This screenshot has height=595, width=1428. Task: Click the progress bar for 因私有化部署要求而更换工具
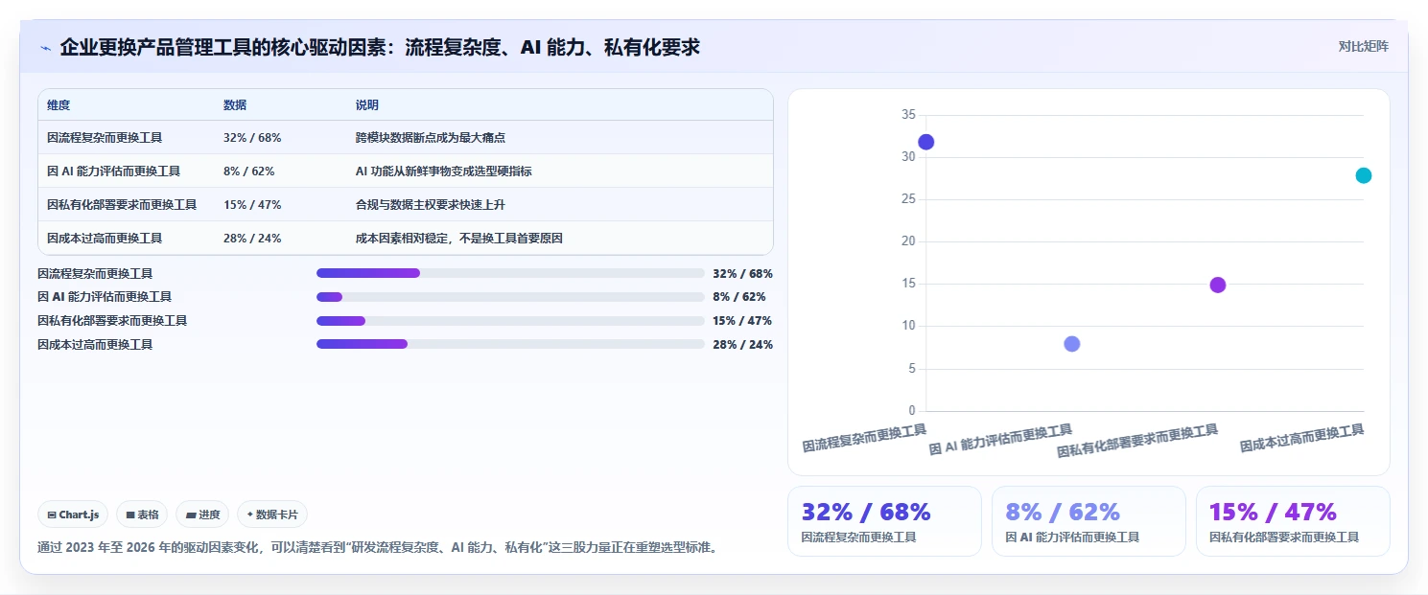click(510, 321)
